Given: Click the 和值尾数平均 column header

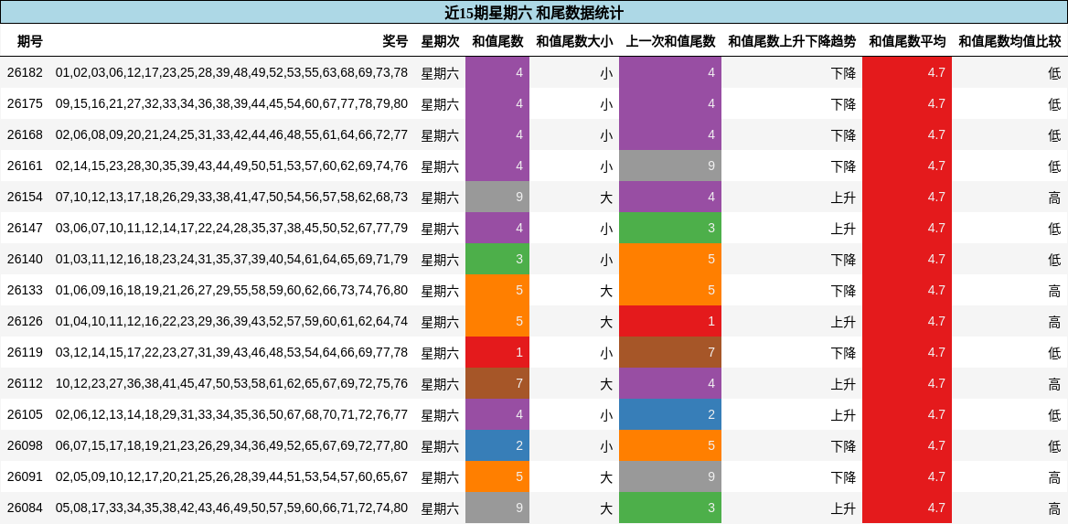Looking at the screenshot, I should [x=907, y=41].
